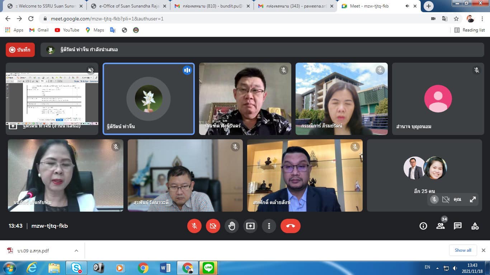Open the three-dot more options menu
This screenshot has width=490, height=275.
click(269, 226)
